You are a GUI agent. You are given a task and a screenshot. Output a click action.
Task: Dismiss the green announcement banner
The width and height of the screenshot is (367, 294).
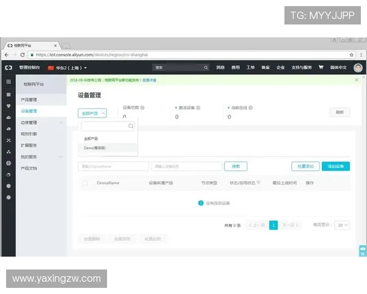click(357, 80)
